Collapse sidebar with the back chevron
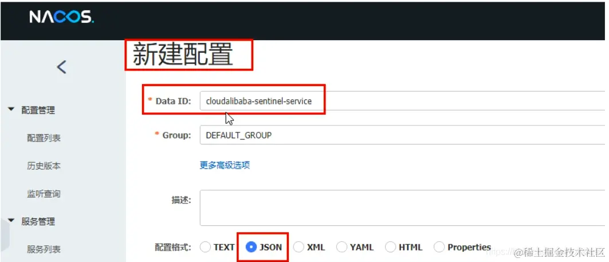 click(x=62, y=67)
